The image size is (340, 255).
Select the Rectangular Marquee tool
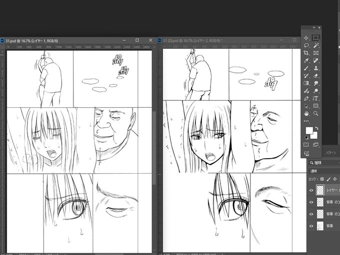point(315,38)
